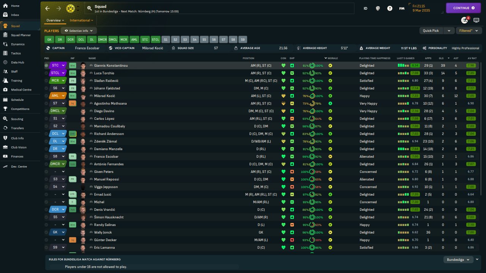
Task: Click the back arrow navigation button
Action: [47, 8]
